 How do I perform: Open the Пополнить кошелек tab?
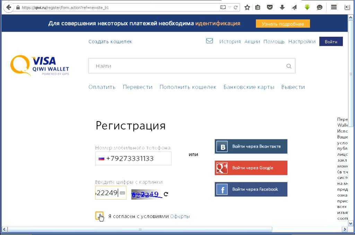[x=188, y=87]
